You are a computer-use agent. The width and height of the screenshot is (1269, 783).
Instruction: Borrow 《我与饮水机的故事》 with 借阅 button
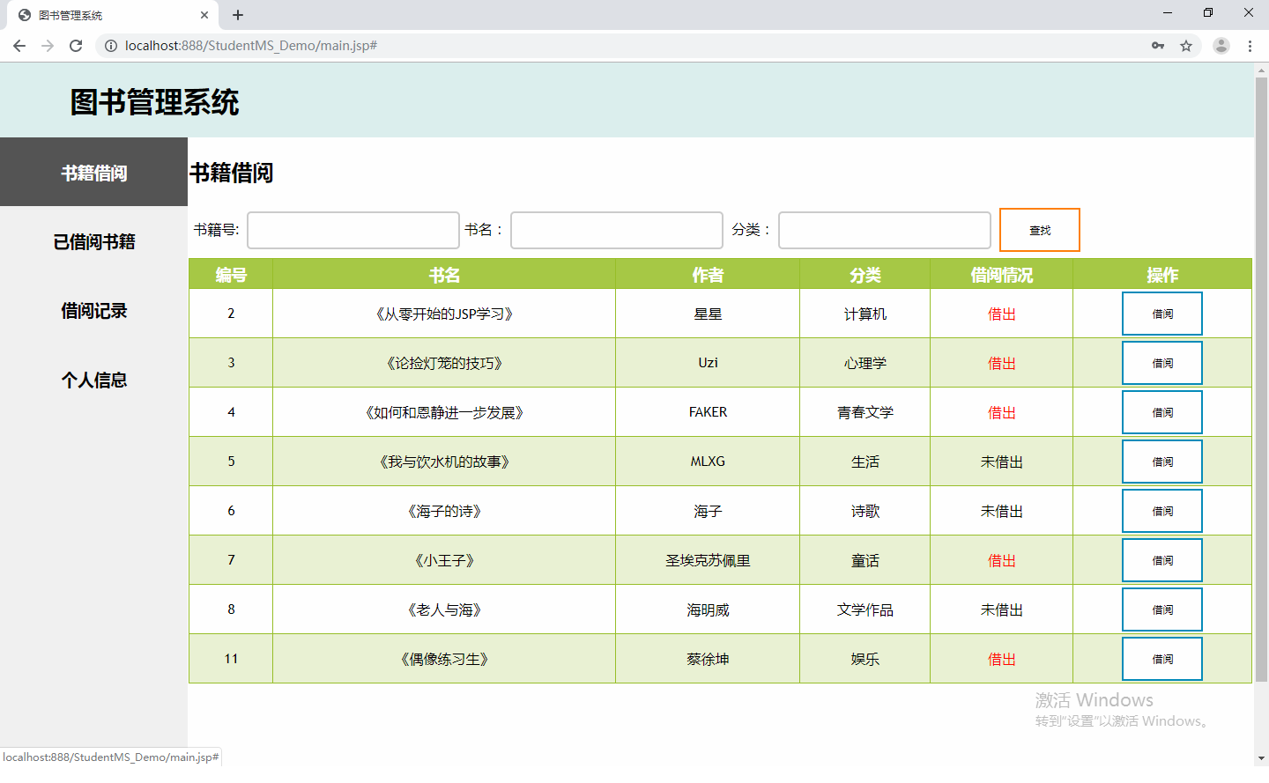tap(1161, 462)
